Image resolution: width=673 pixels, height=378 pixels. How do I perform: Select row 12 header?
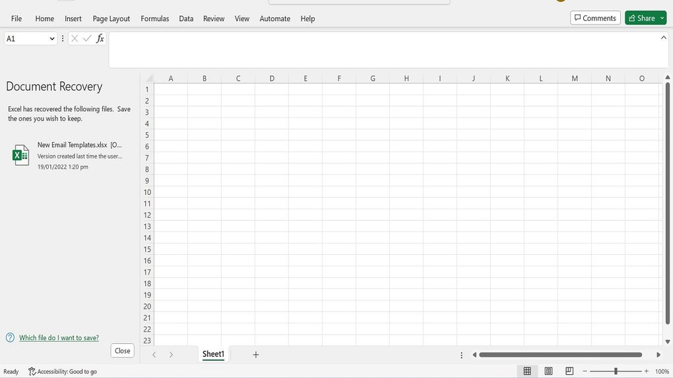click(x=147, y=215)
